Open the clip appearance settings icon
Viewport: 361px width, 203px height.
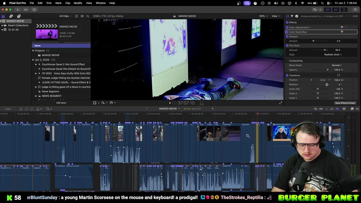point(344,109)
